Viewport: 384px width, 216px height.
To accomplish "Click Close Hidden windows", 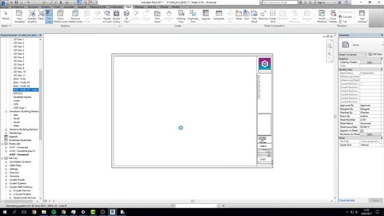I will point(333,16).
